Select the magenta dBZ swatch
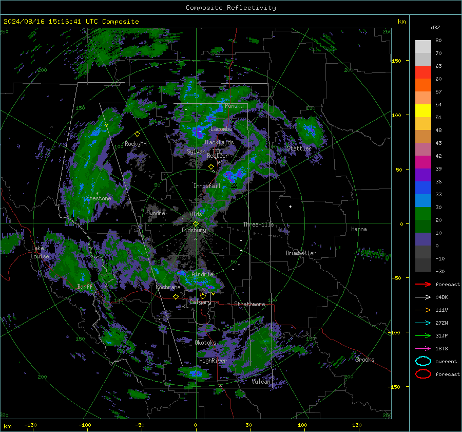Image resolution: width=462 pixels, height=432 pixels. tap(423, 162)
